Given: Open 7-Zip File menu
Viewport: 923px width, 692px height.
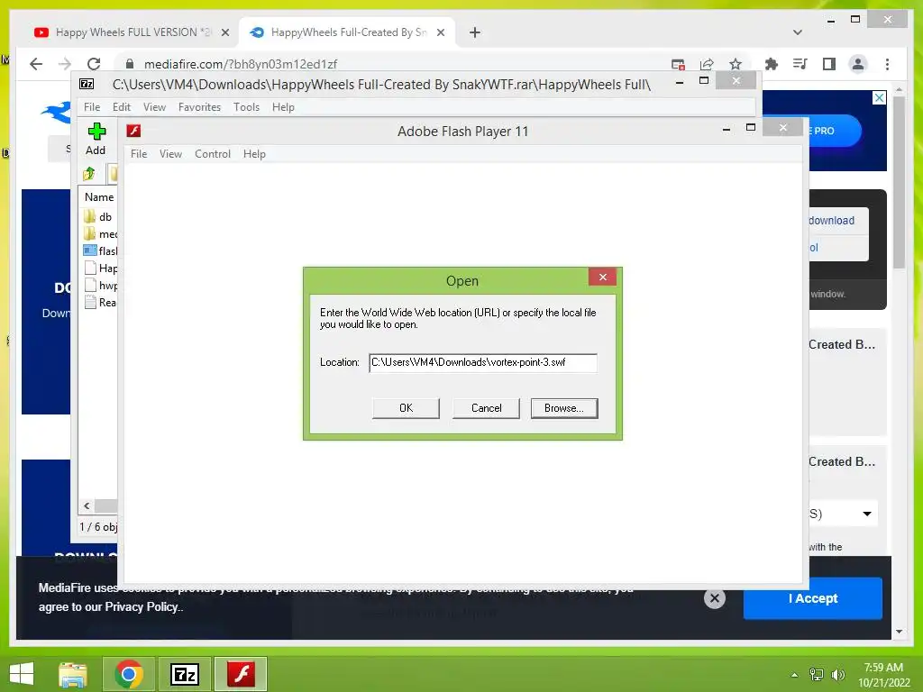Looking at the screenshot, I should click(x=92, y=107).
